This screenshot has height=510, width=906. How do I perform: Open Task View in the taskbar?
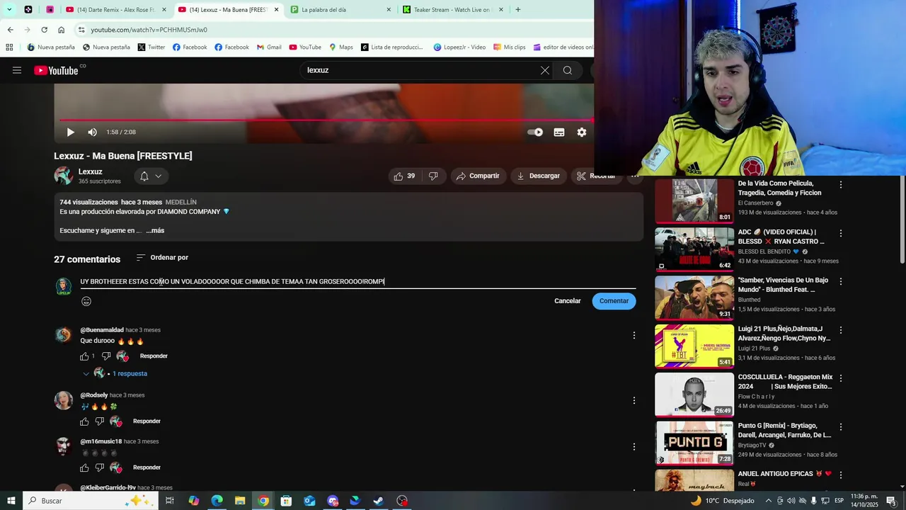(170, 501)
